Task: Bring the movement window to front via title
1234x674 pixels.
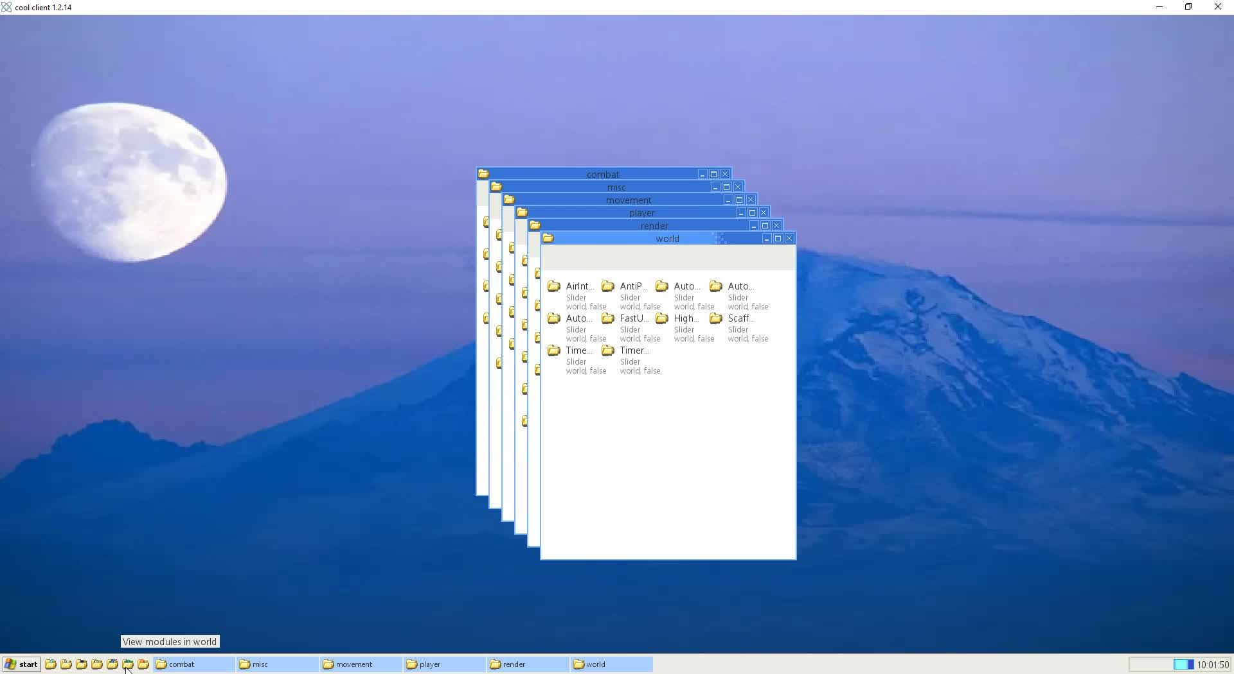Action: [x=629, y=200]
